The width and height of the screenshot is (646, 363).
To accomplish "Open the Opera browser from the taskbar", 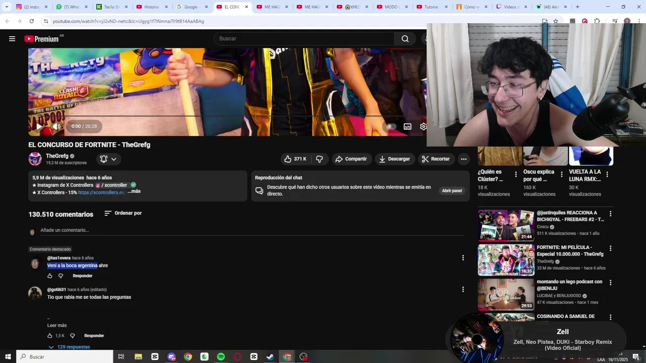I will click(x=237, y=356).
